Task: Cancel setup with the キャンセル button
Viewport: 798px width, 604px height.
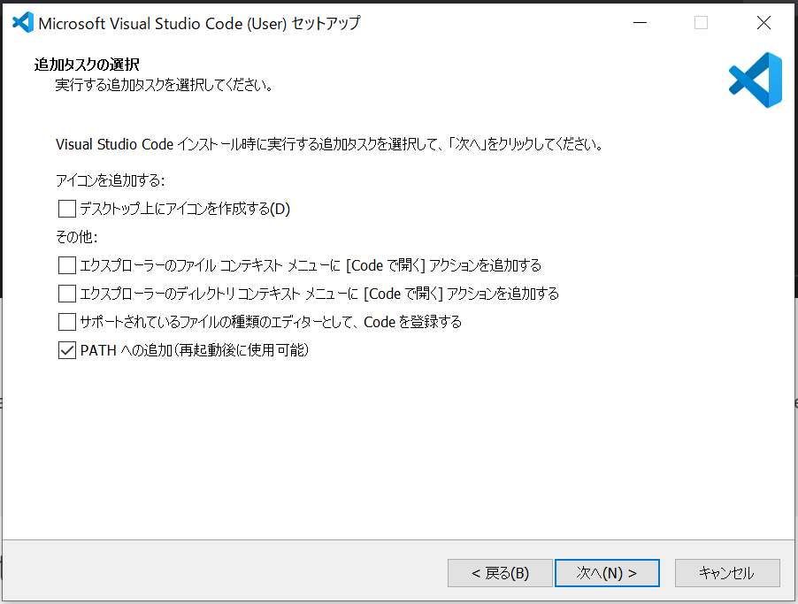Action: click(727, 573)
